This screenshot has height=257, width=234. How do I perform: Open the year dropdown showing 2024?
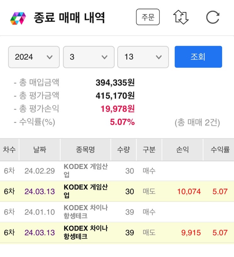point(33,57)
